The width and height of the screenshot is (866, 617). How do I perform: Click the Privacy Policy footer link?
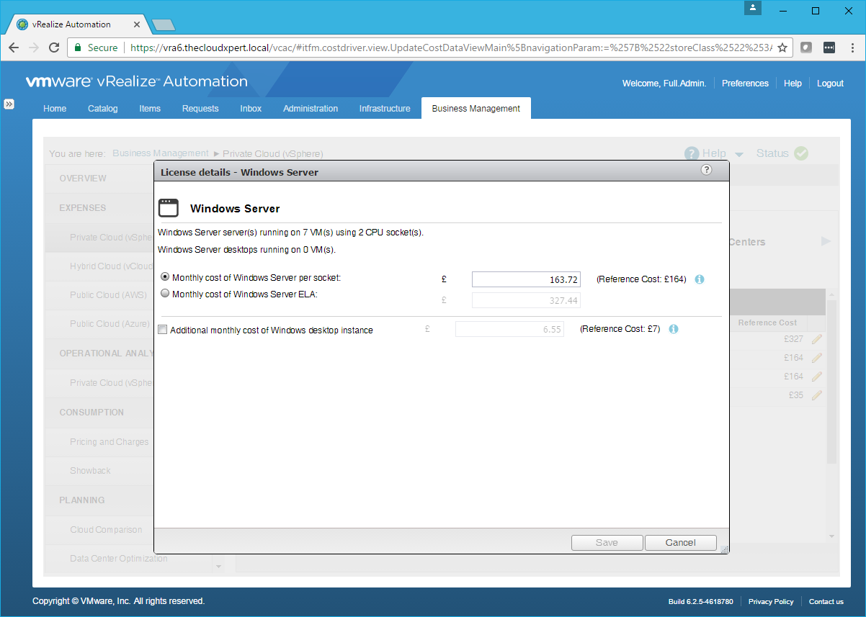(770, 602)
